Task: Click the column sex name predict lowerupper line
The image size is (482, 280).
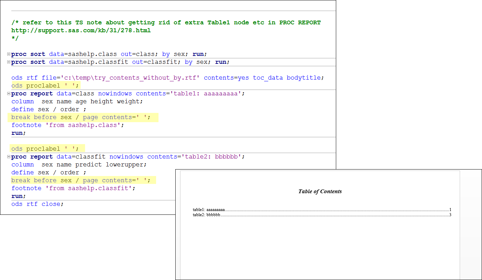Action: 79,164
